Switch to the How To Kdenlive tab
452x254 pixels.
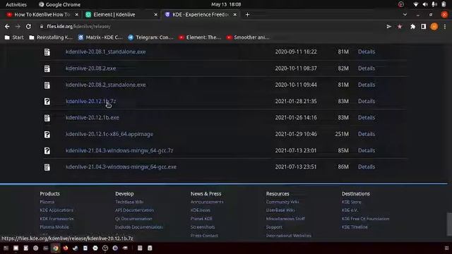click(x=42, y=14)
